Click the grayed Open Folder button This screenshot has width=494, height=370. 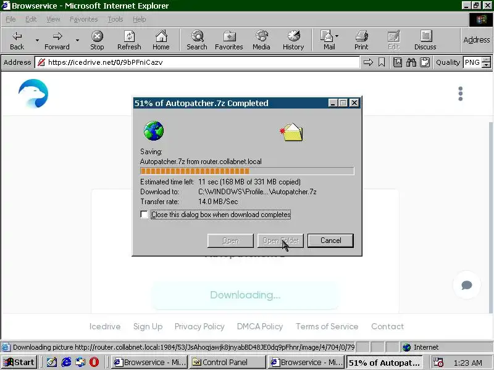coord(280,240)
